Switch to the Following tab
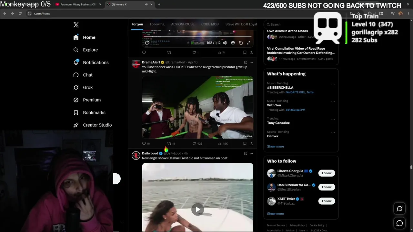 [x=157, y=24]
